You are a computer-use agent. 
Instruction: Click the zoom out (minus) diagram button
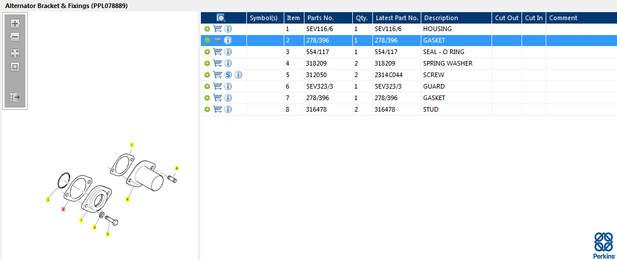tap(15, 37)
